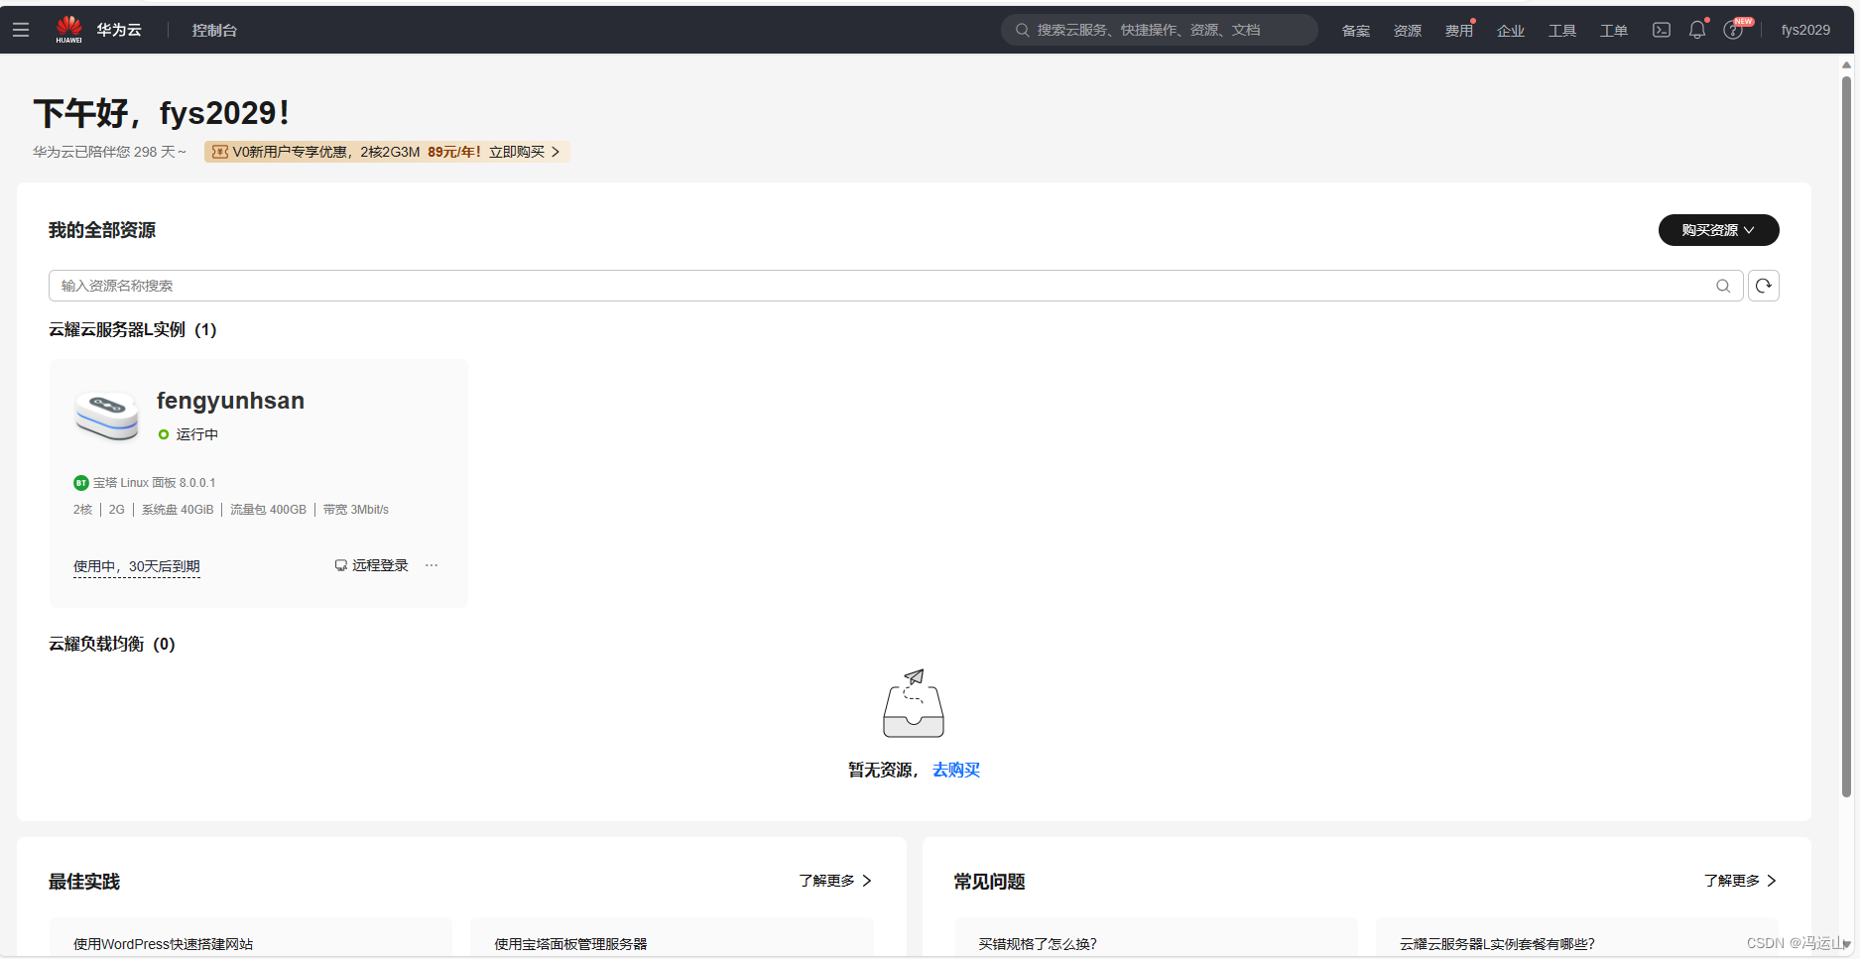The image size is (1860, 959).
Task: Open 云耀云服务器L实例套餐有哪些? question
Action: [x=1497, y=944]
